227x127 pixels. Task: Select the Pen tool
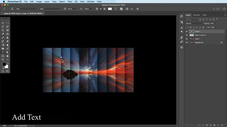(7, 49)
